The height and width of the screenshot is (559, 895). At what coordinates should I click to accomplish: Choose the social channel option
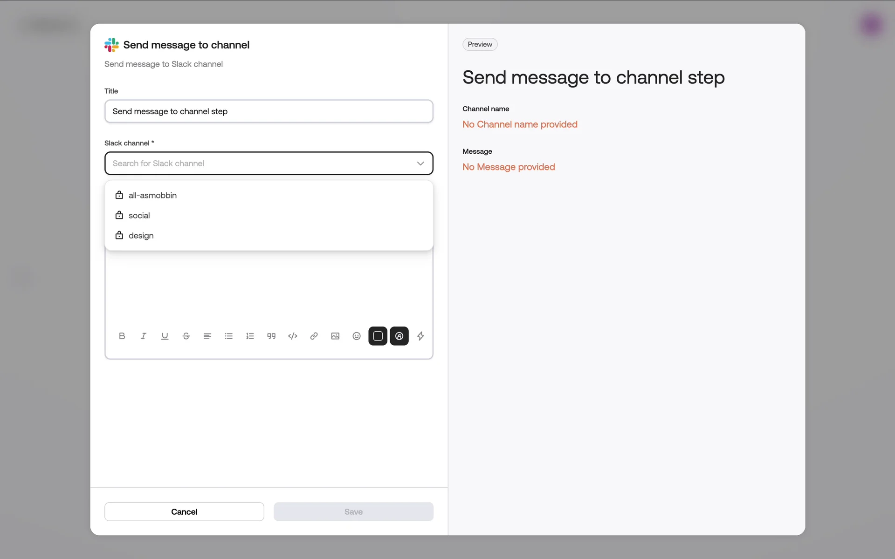[139, 215]
